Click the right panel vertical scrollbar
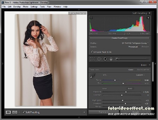The width and height of the screenshot is (158, 120). point(153,72)
